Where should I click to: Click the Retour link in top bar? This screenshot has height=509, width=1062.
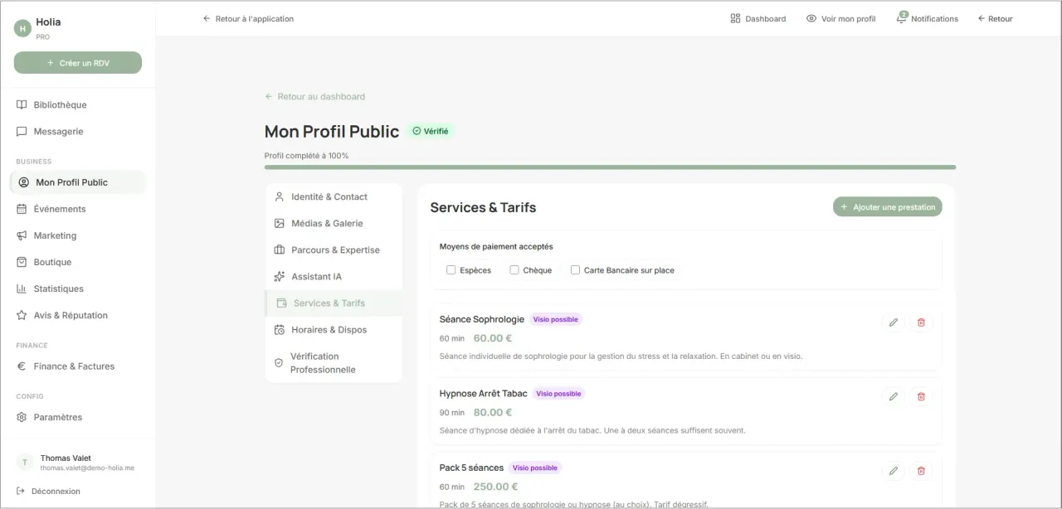point(995,18)
